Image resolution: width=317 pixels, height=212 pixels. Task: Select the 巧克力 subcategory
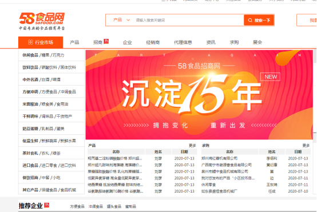point(58,55)
